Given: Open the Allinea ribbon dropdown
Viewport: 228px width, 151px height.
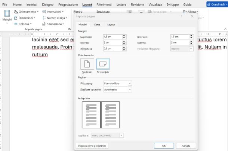Looking at the screenshot, I should [x=192, y=12].
